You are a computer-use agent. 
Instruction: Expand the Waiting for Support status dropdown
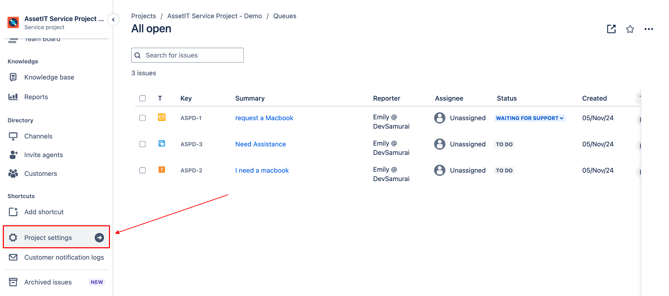coord(529,118)
